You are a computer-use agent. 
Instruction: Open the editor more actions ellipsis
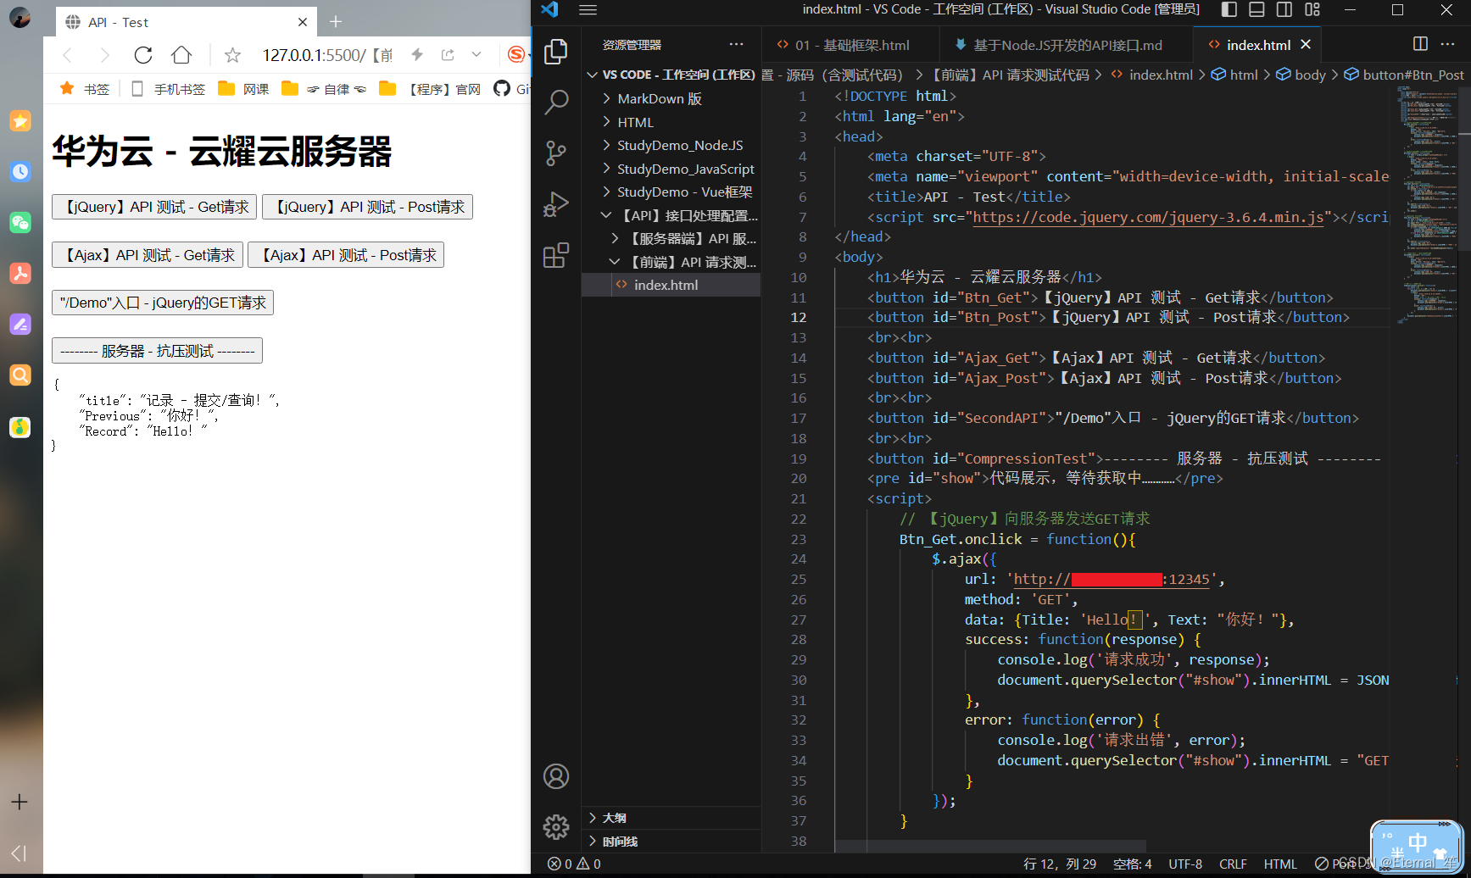tap(1447, 44)
